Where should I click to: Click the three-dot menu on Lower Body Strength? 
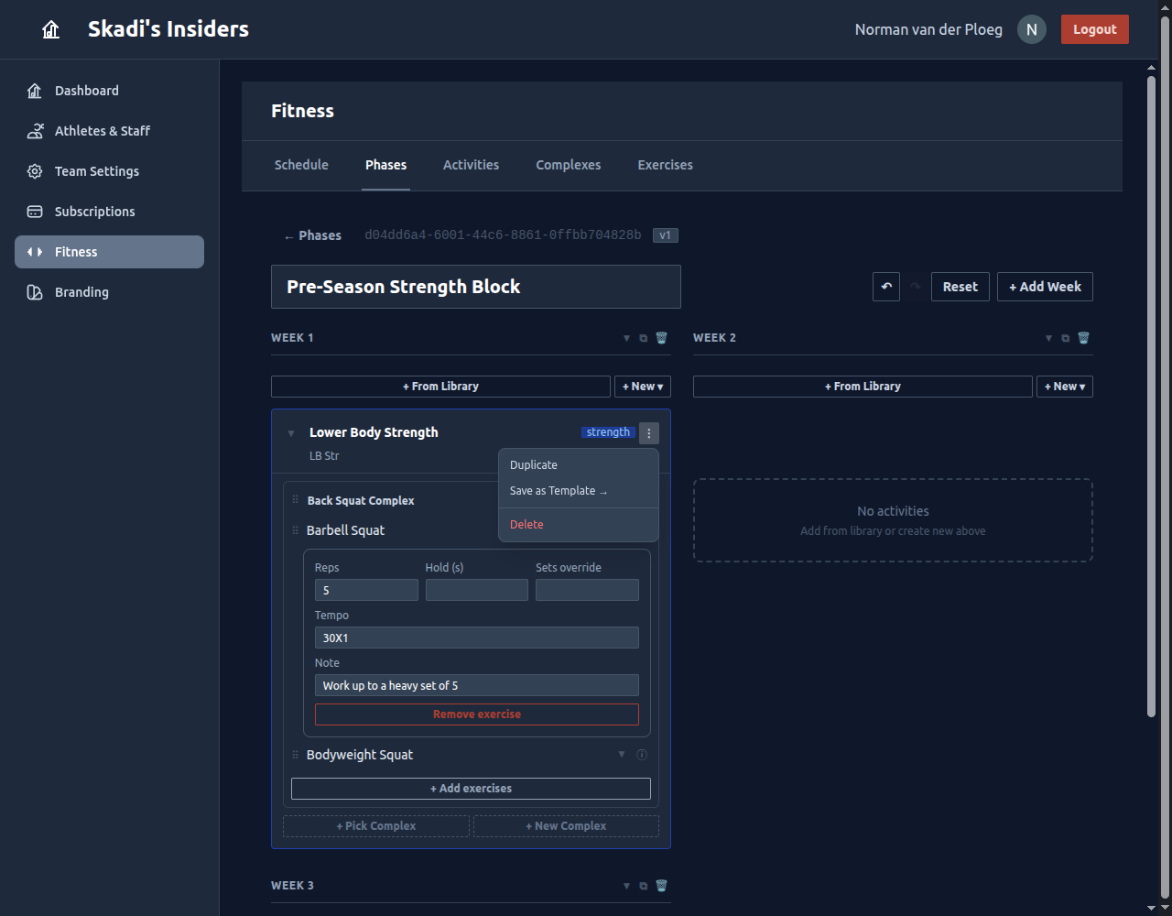pos(649,433)
